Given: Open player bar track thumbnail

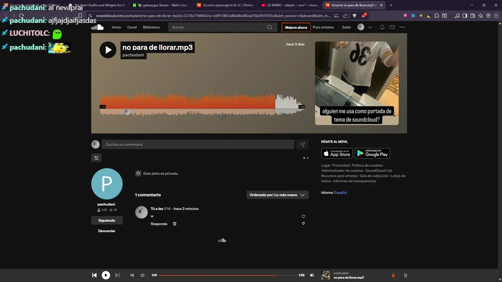Looking at the screenshot, I should pos(326,275).
